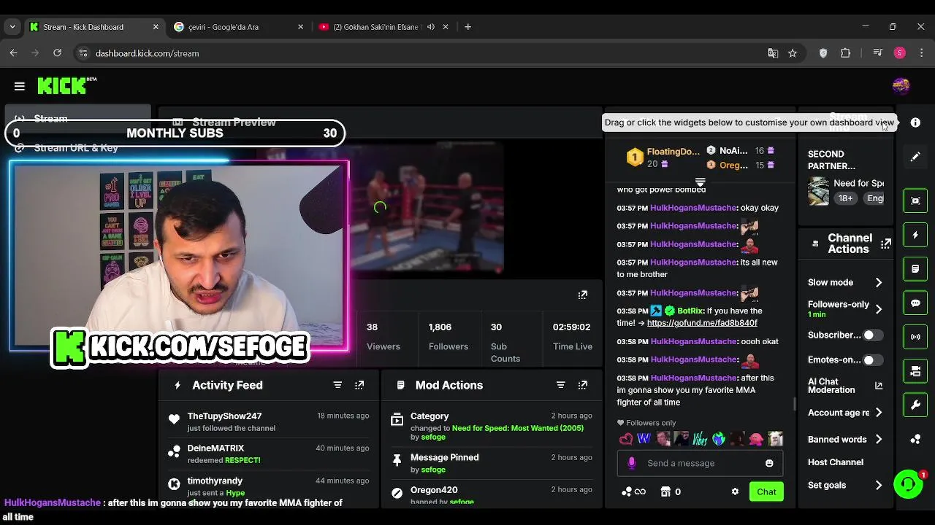The height and width of the screenshot is (525, 935).
Task: Reload the dashboard page
Action: pyautogui.click(x=57, y=53)
